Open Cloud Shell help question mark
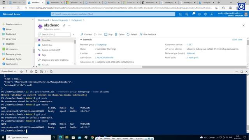This screenshot has width=249, height=140. [x=26, y=72]
